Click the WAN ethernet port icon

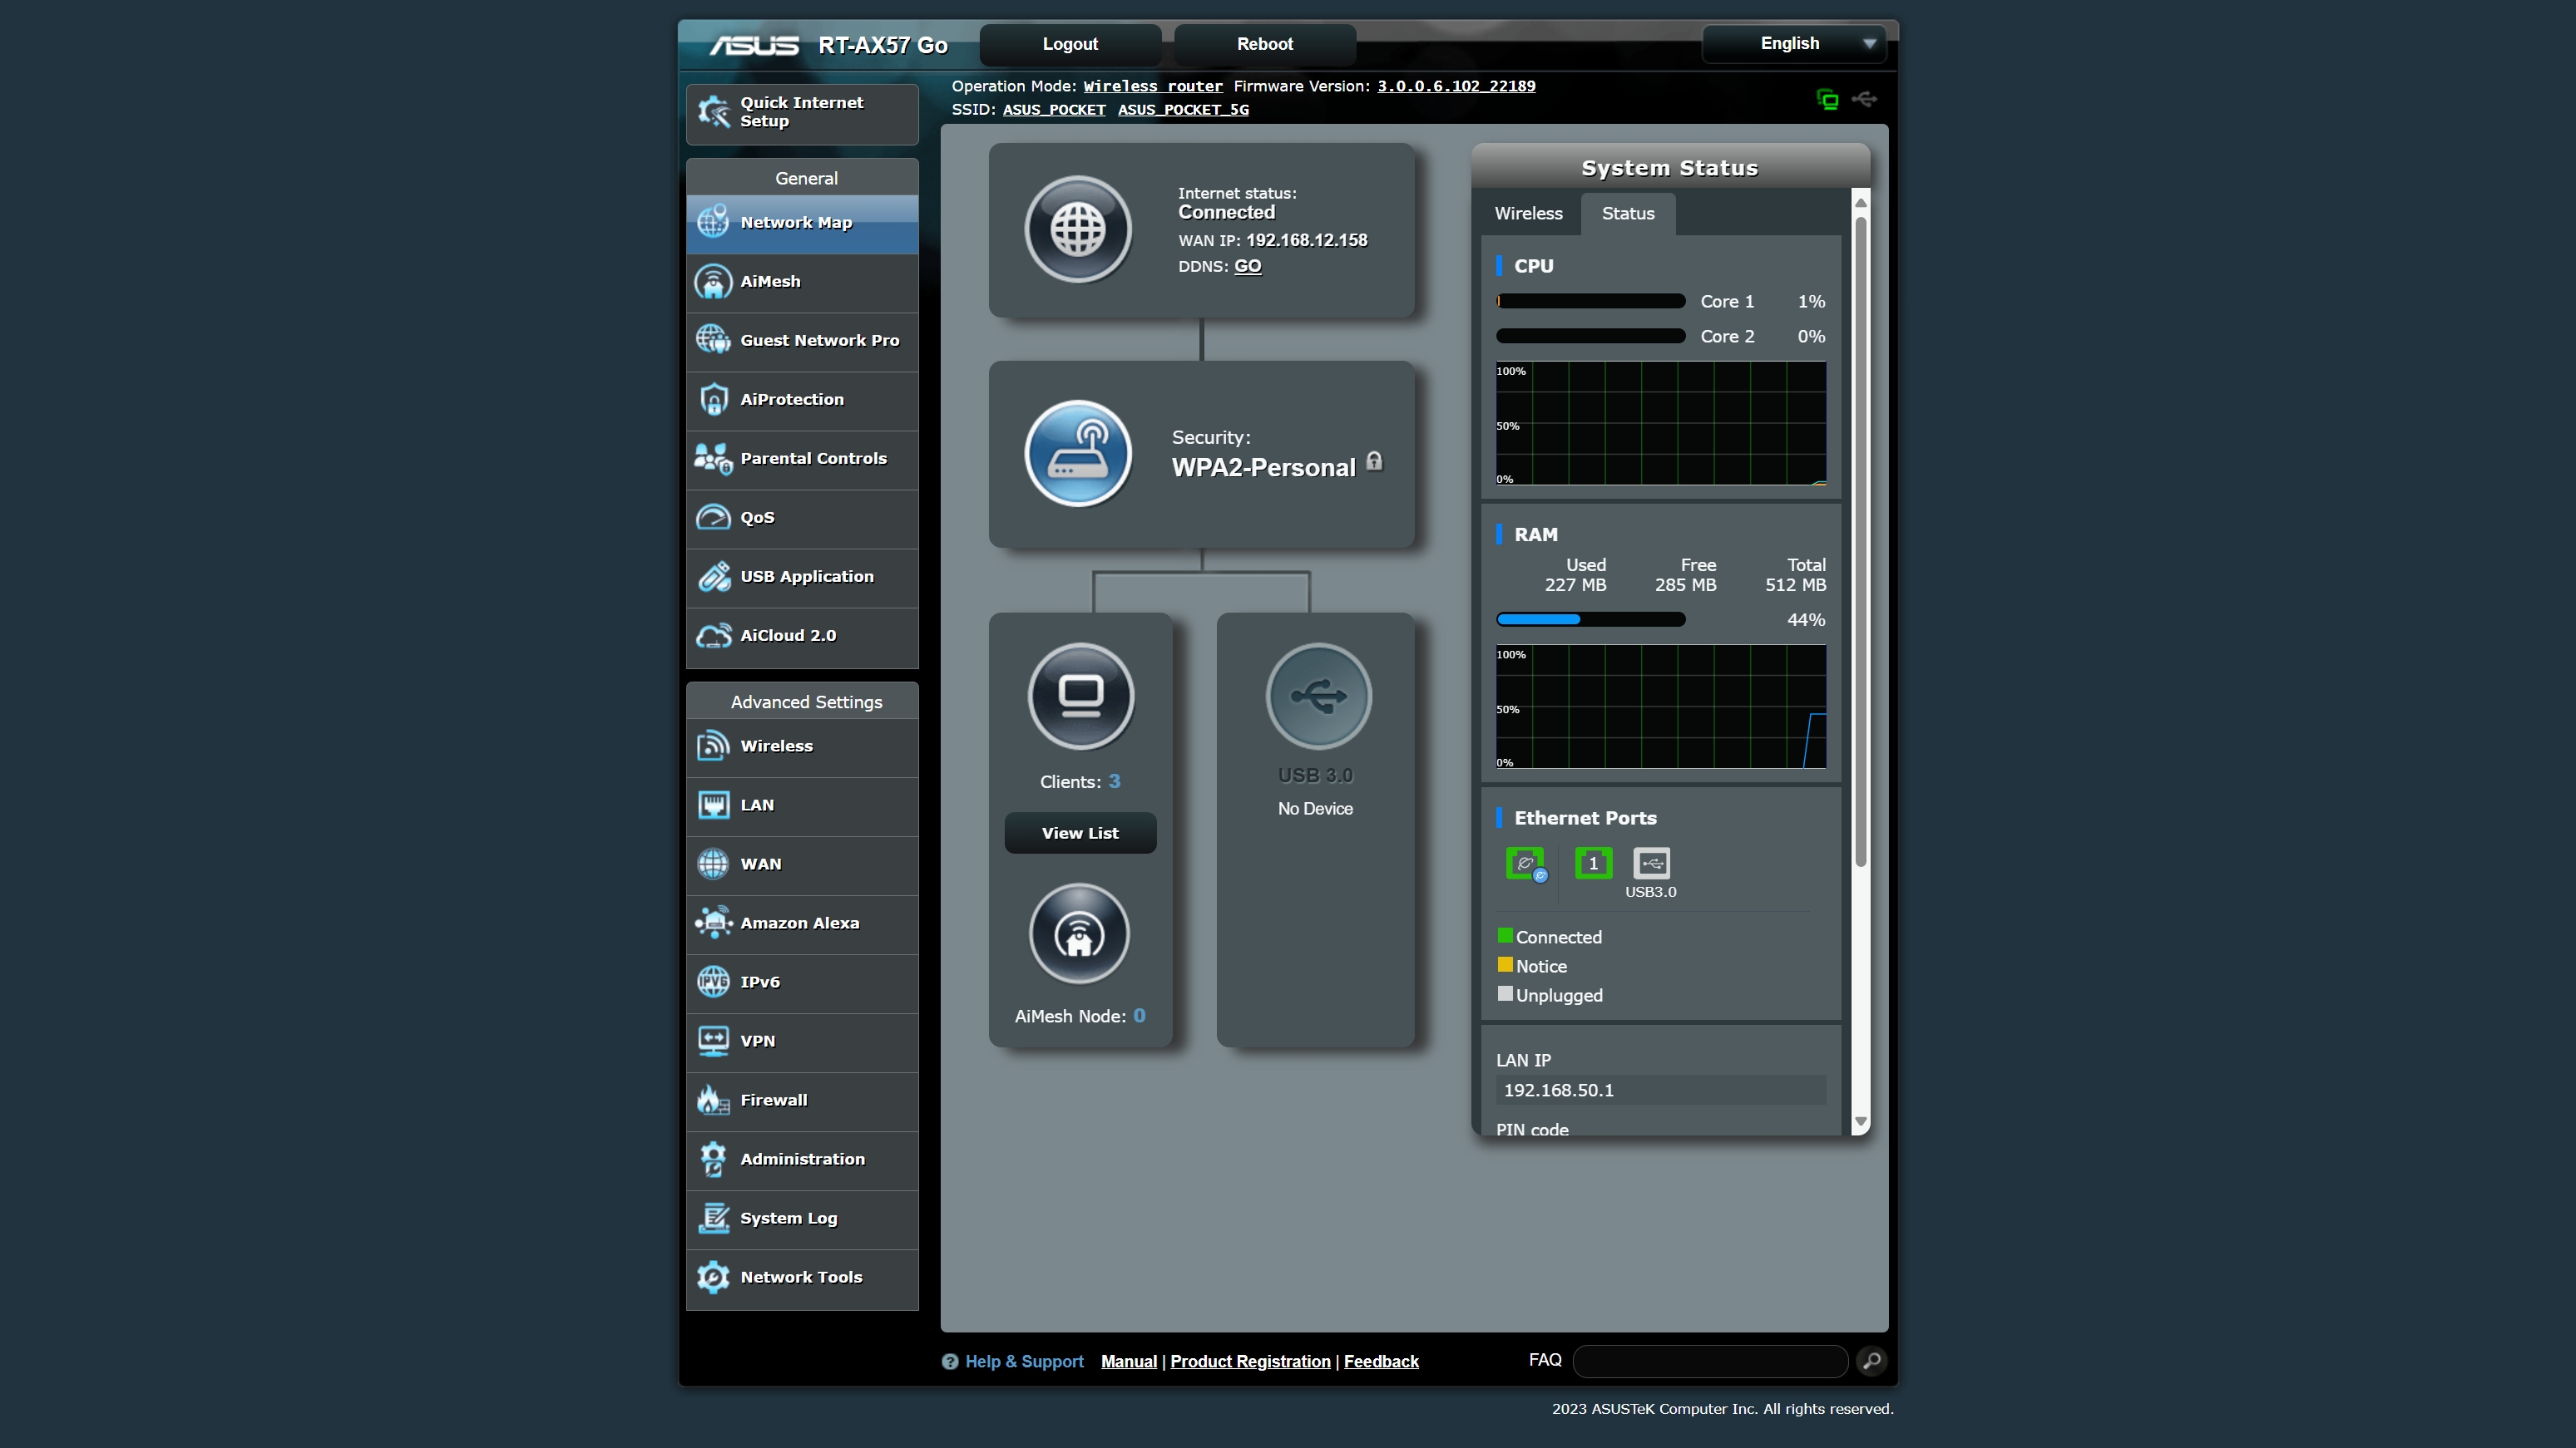point(1525,863)
